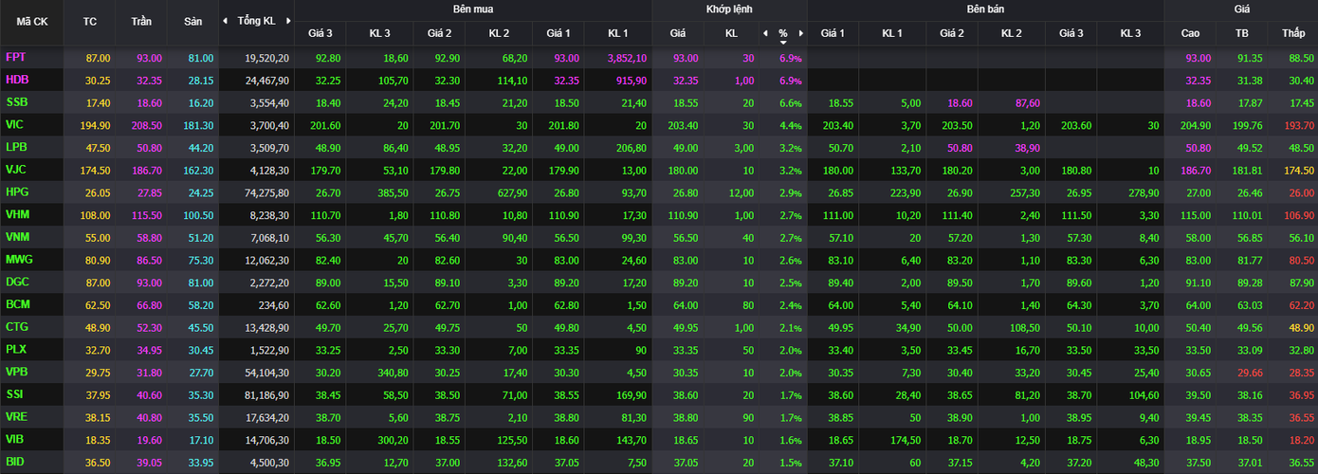Open the SSI stock symbol
1318x474 pixels.
(15, 394)
